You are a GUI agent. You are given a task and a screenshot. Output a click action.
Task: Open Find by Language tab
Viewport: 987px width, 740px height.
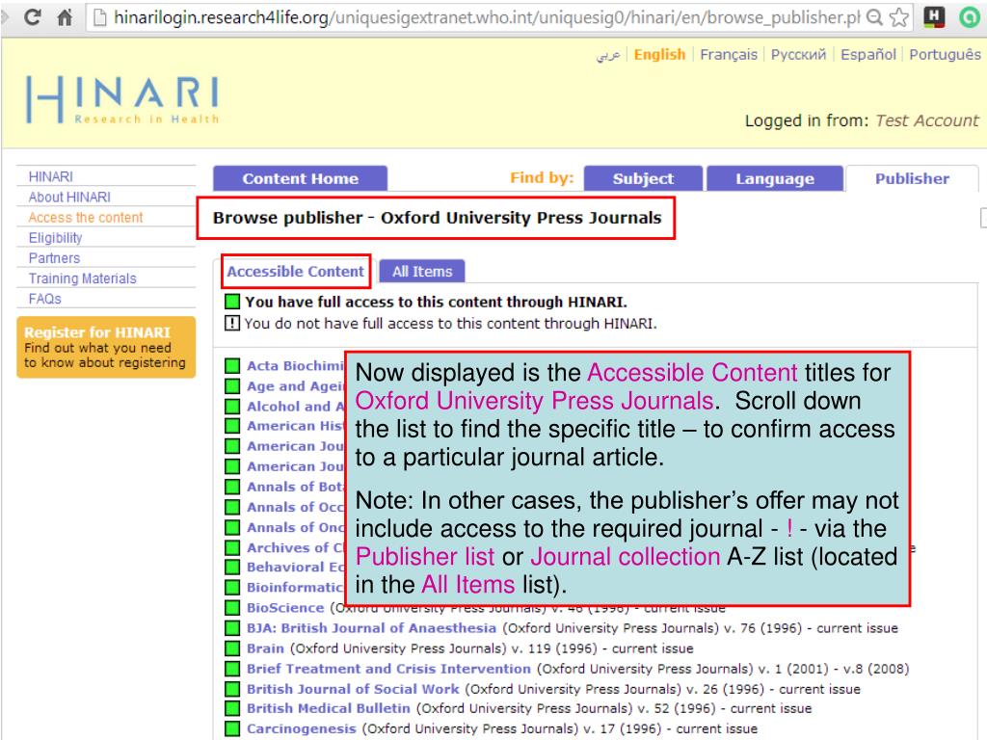point(775,178)
